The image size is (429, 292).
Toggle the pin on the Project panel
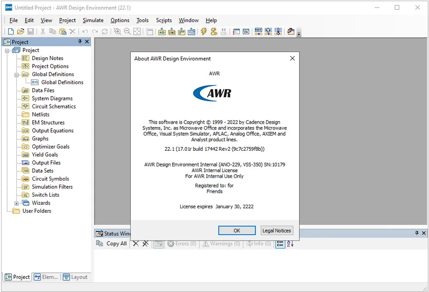tap(80, 41)
